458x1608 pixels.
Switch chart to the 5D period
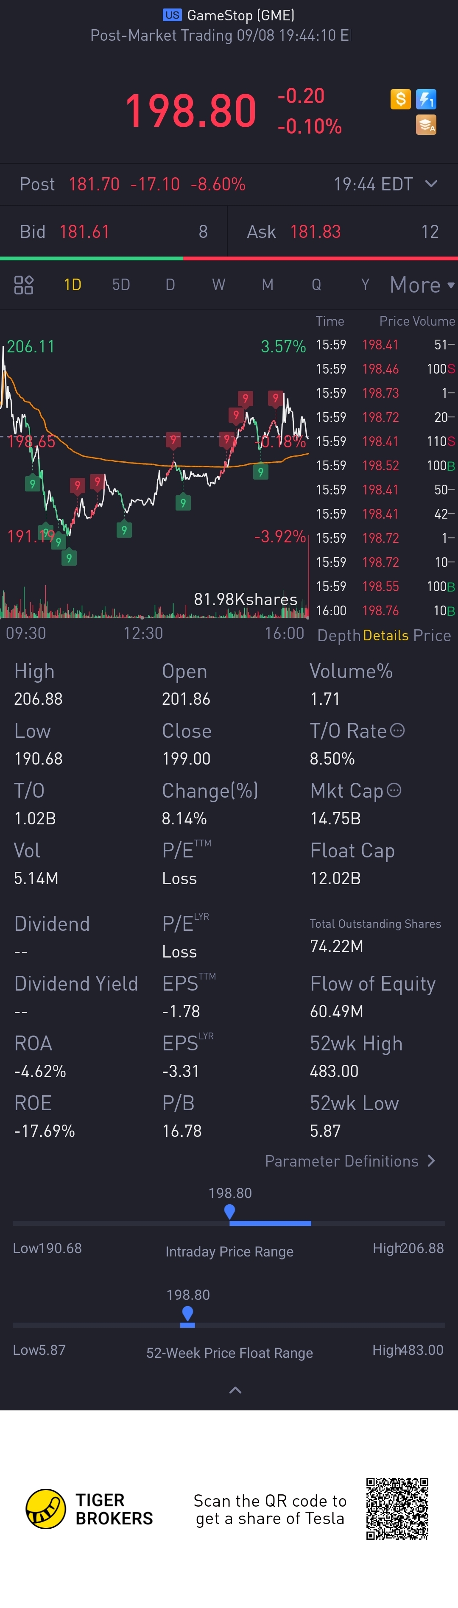(x=121, y=285)
